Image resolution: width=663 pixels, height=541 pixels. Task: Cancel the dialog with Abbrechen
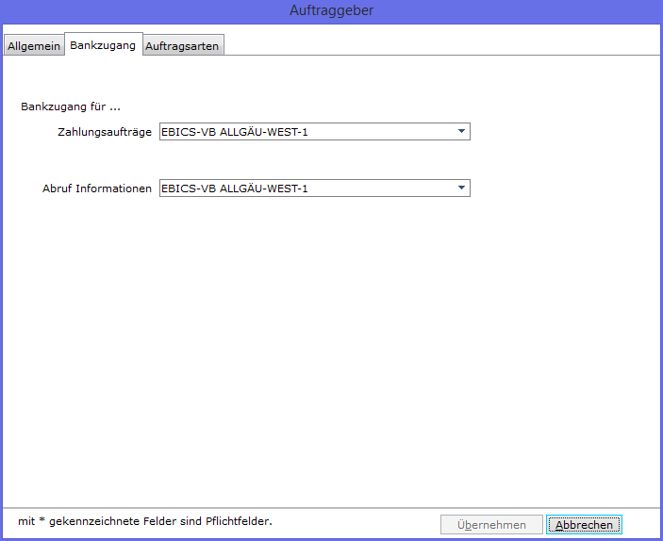[584, 525]
